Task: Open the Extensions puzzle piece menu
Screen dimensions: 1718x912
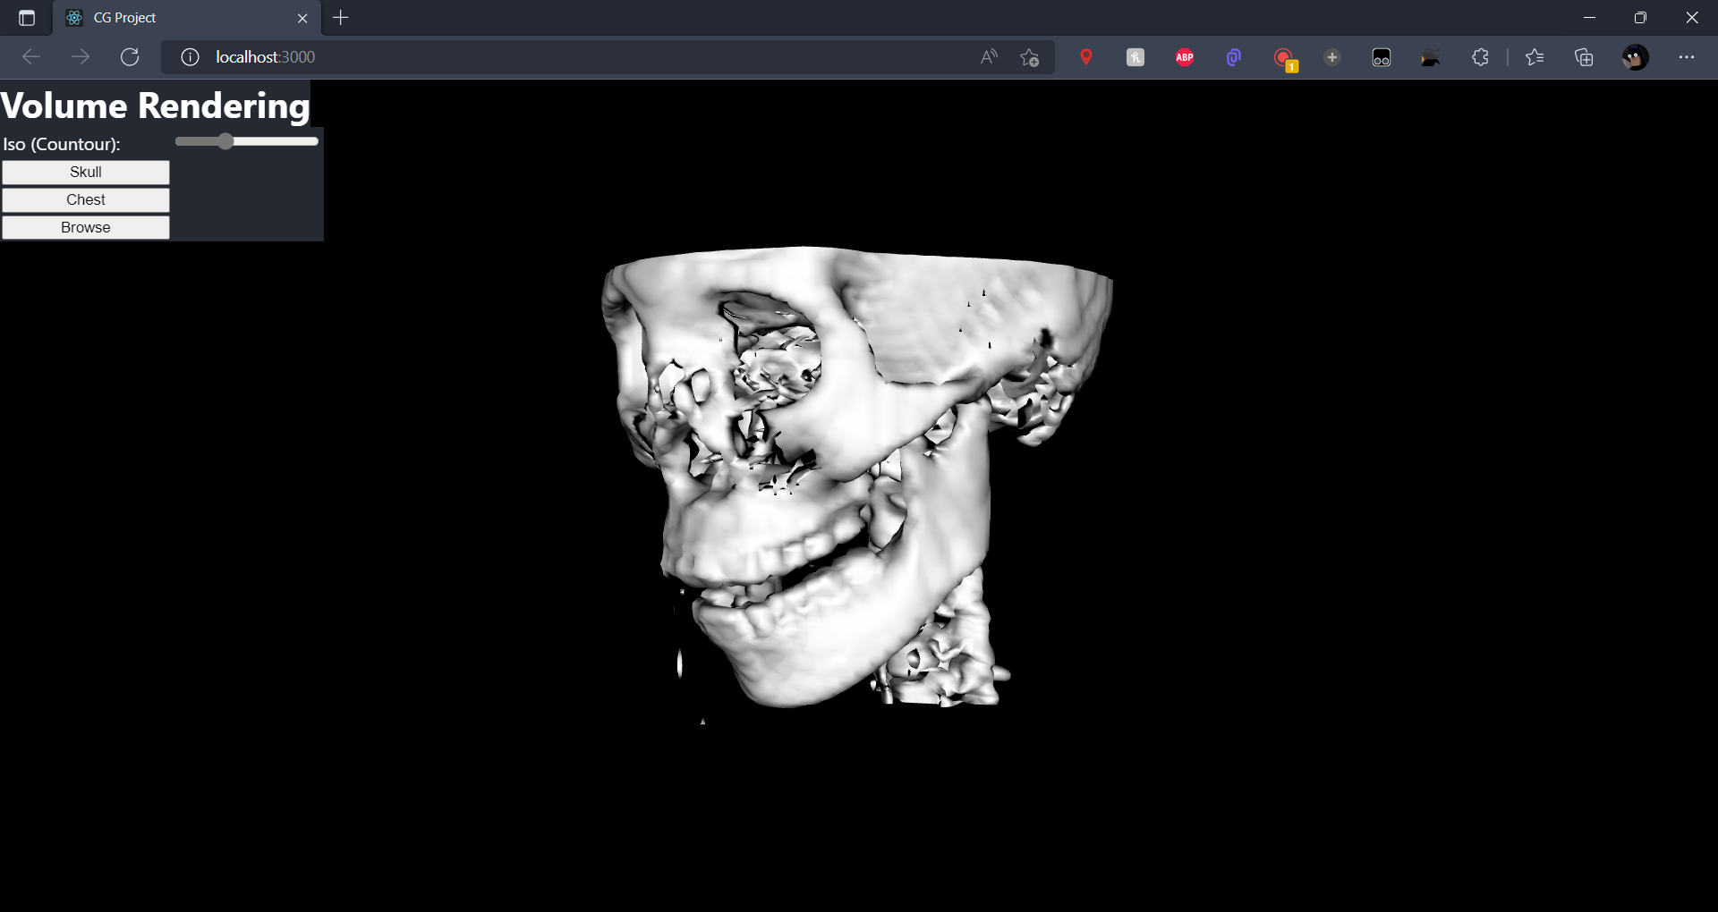Action: (x=1480, y=56)
